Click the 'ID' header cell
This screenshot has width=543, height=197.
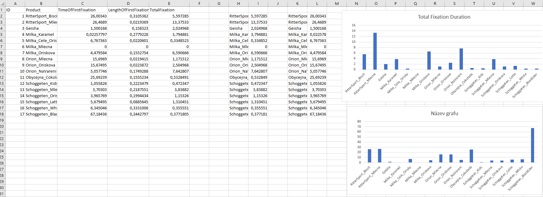(x=15, y=10)
